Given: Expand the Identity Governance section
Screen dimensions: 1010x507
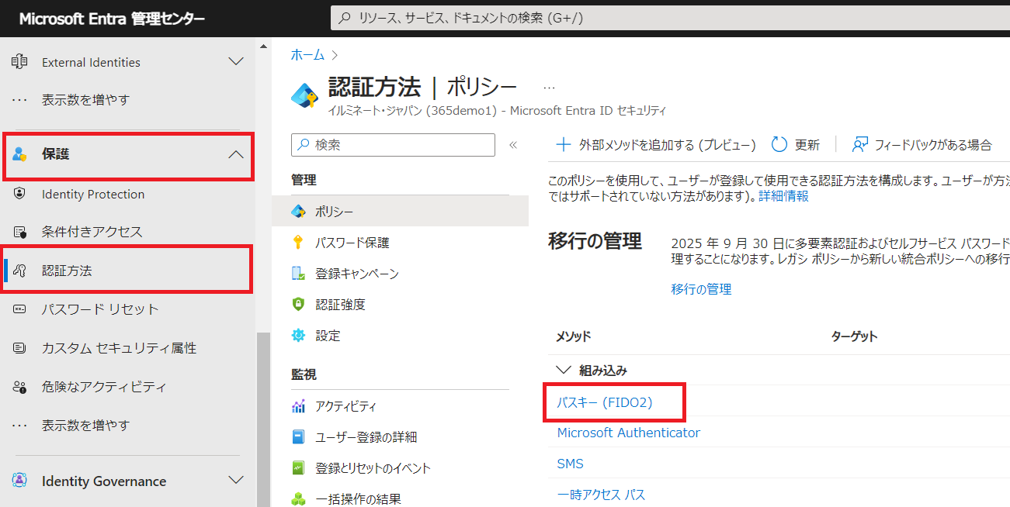Looking at the screenshot, I should (236, 481).
